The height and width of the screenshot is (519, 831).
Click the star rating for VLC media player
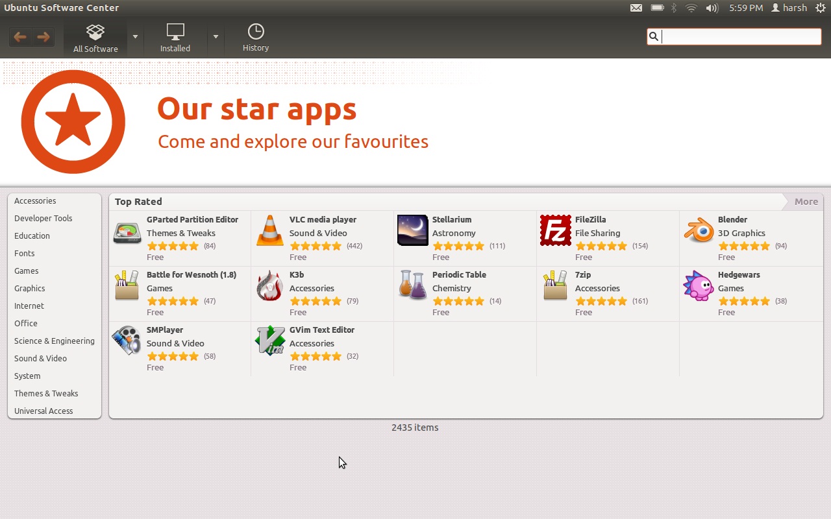pos(316,247)
